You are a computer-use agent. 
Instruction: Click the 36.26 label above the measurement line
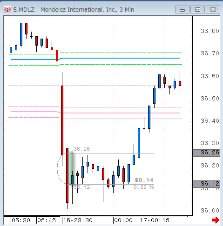81,149
